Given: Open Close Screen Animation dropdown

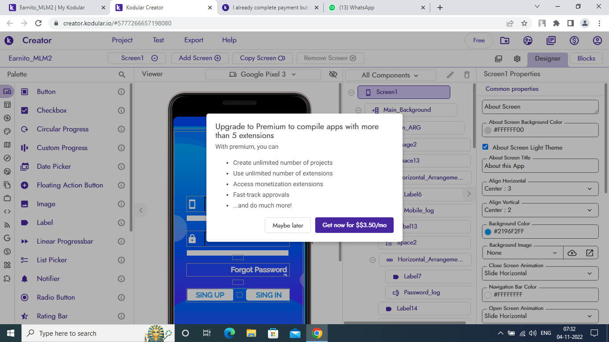Looking at the screenshot, I should coord(540,273).
